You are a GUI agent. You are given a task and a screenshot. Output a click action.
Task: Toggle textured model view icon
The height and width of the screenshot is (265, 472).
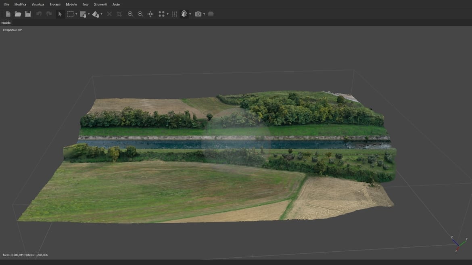tap(184, 14)
